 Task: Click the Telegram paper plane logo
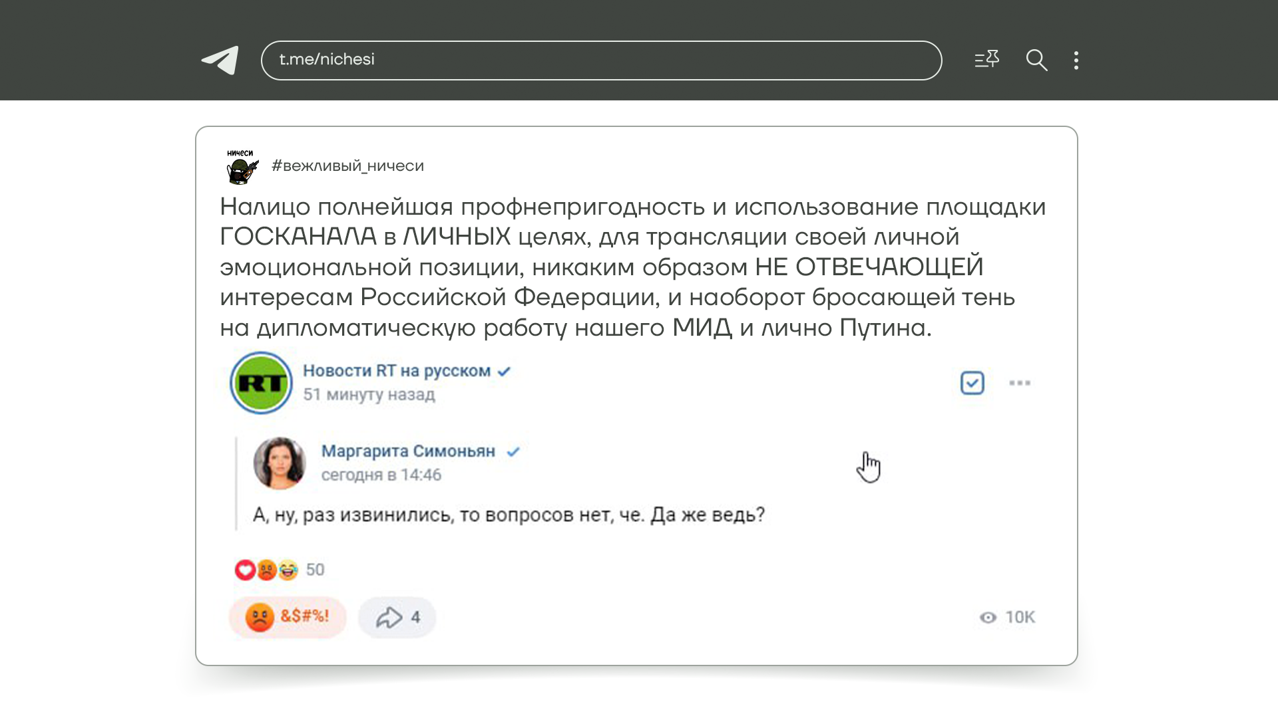click(220, 60)
